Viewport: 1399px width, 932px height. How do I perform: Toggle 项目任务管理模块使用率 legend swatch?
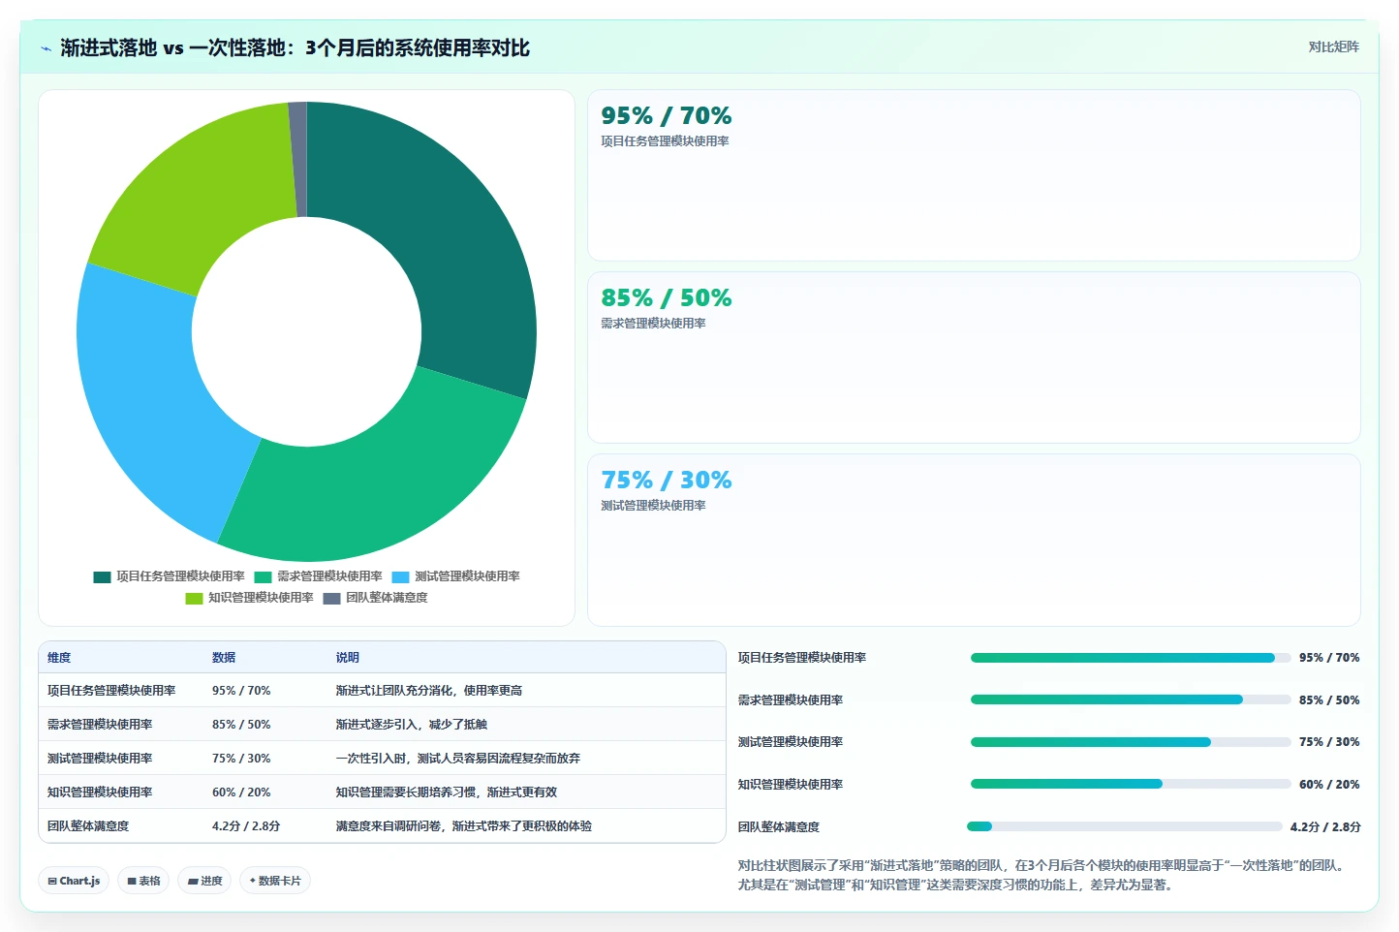pos(102,576)
